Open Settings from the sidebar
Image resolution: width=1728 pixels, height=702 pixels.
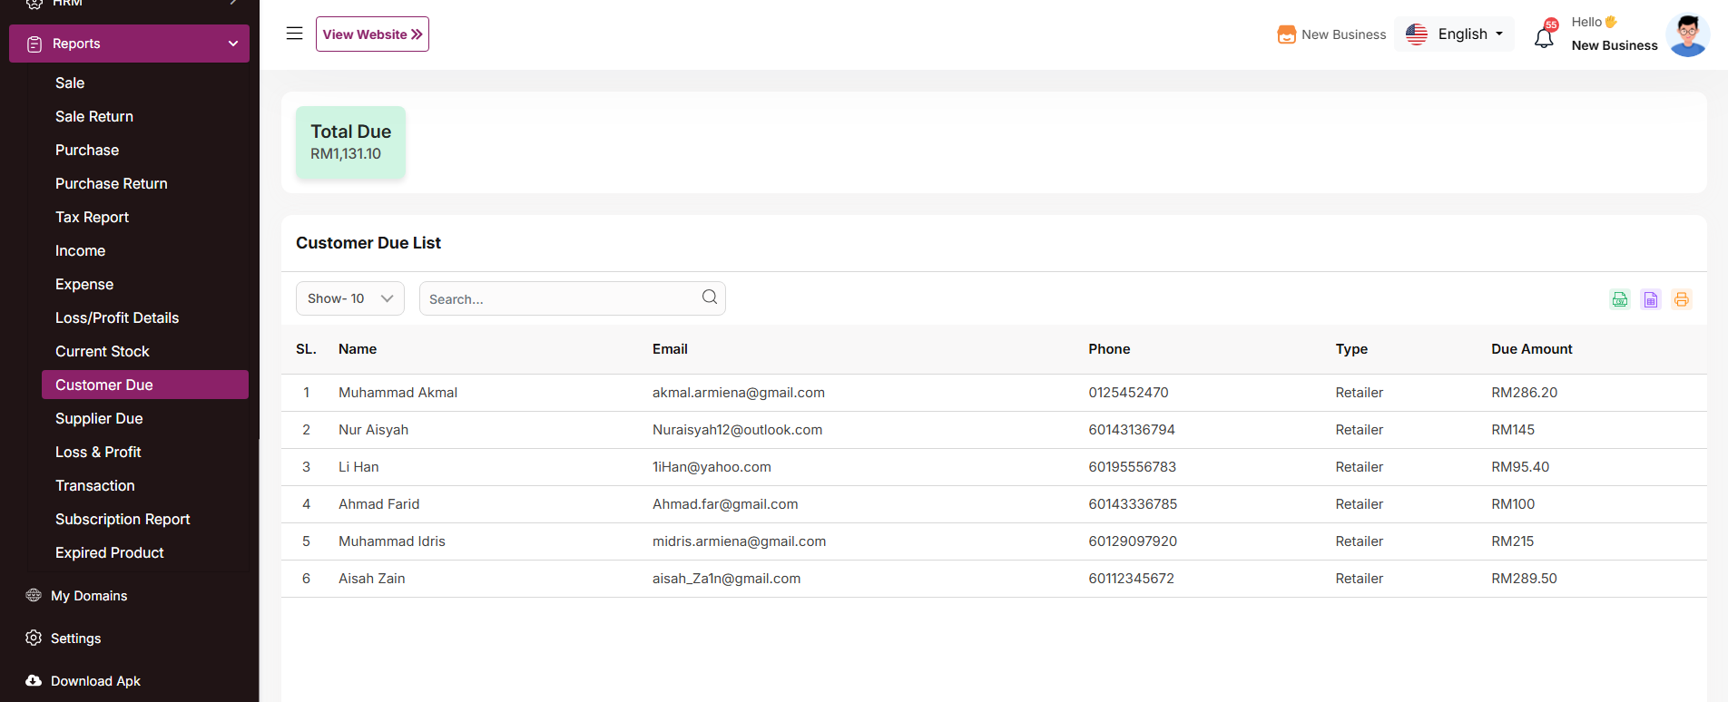point(75,639)
